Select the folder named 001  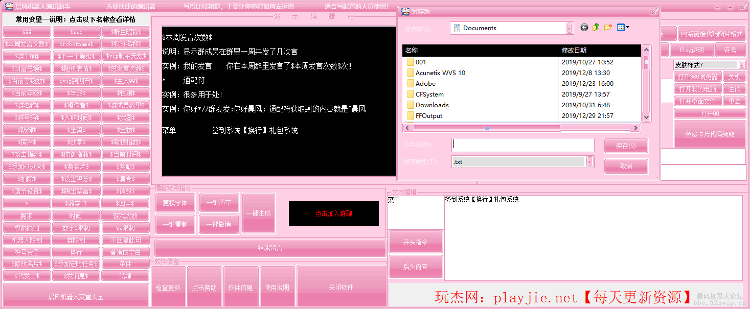click(x=421, y=62)
